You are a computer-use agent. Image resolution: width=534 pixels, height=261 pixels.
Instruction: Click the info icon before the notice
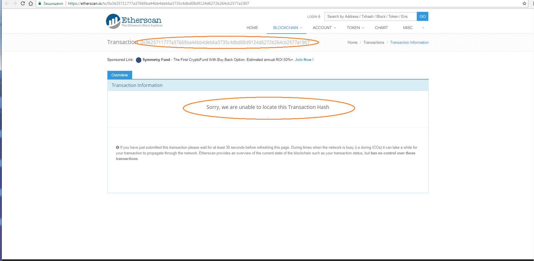117,147
